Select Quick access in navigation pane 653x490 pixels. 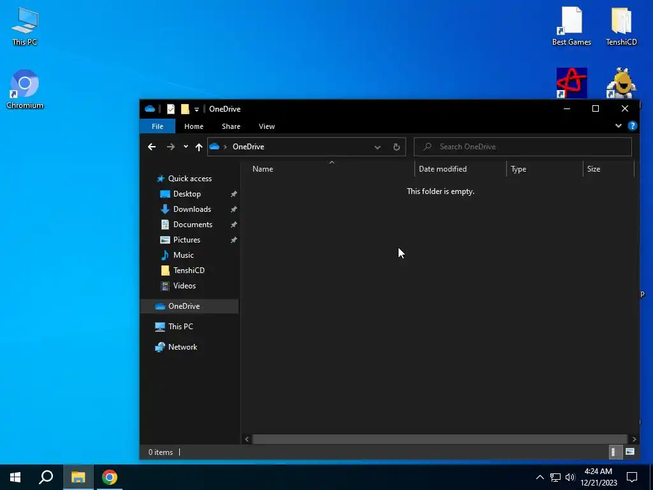pyautogui.click(x=189, y=179)
